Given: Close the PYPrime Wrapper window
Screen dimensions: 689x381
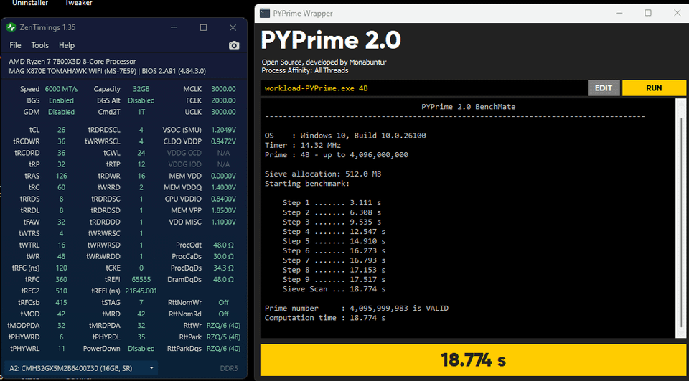Looking at the screenshot, I should [x=677, y=13].
